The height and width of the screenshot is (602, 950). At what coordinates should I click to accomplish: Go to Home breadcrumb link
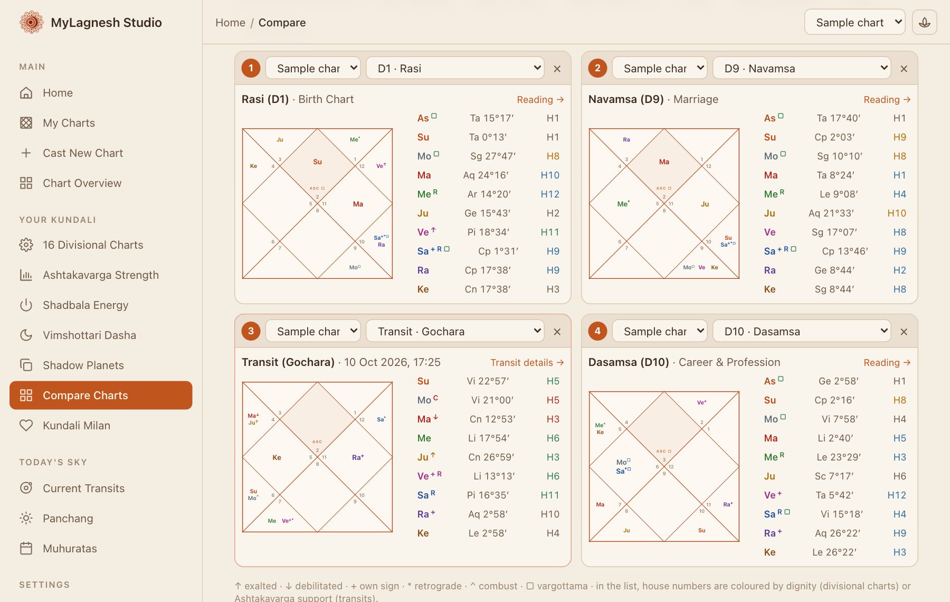point(230,23)
